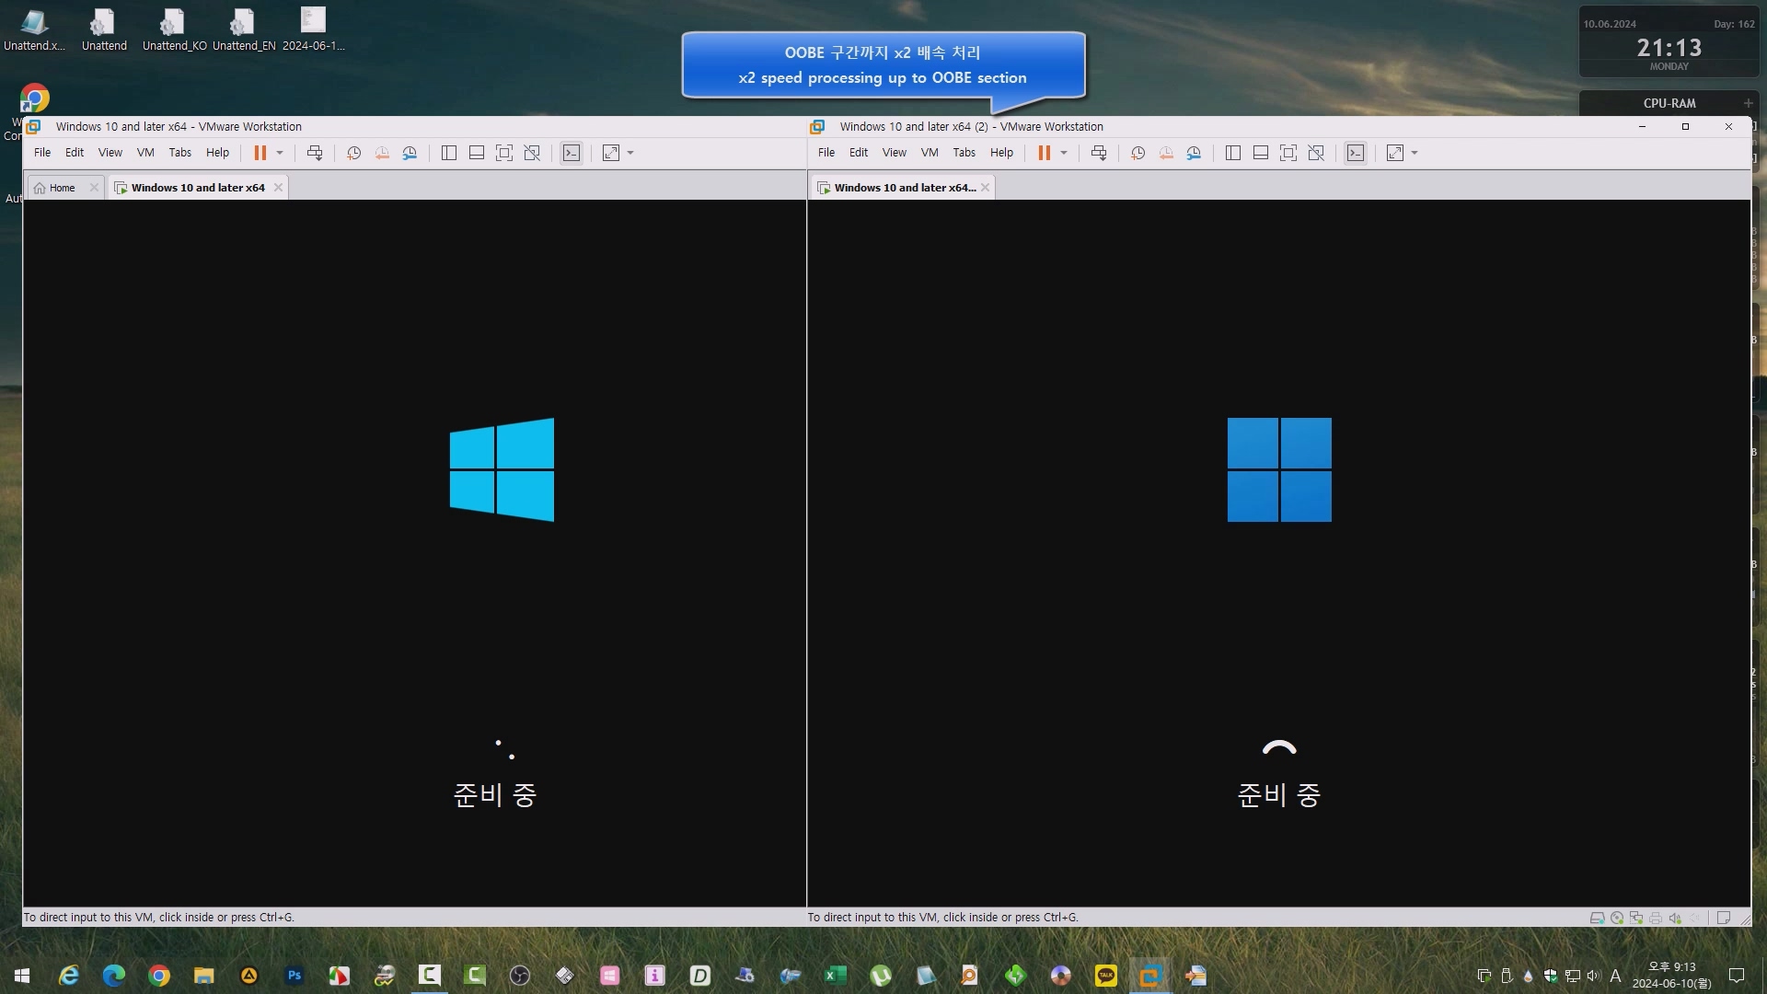Viewport: 1767px width, 994px height.
Task: Toggle the library sidebar in left window
Action: tap(449, 153)
